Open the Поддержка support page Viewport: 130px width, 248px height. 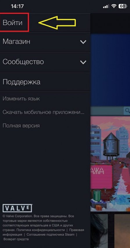pos(45,82)
